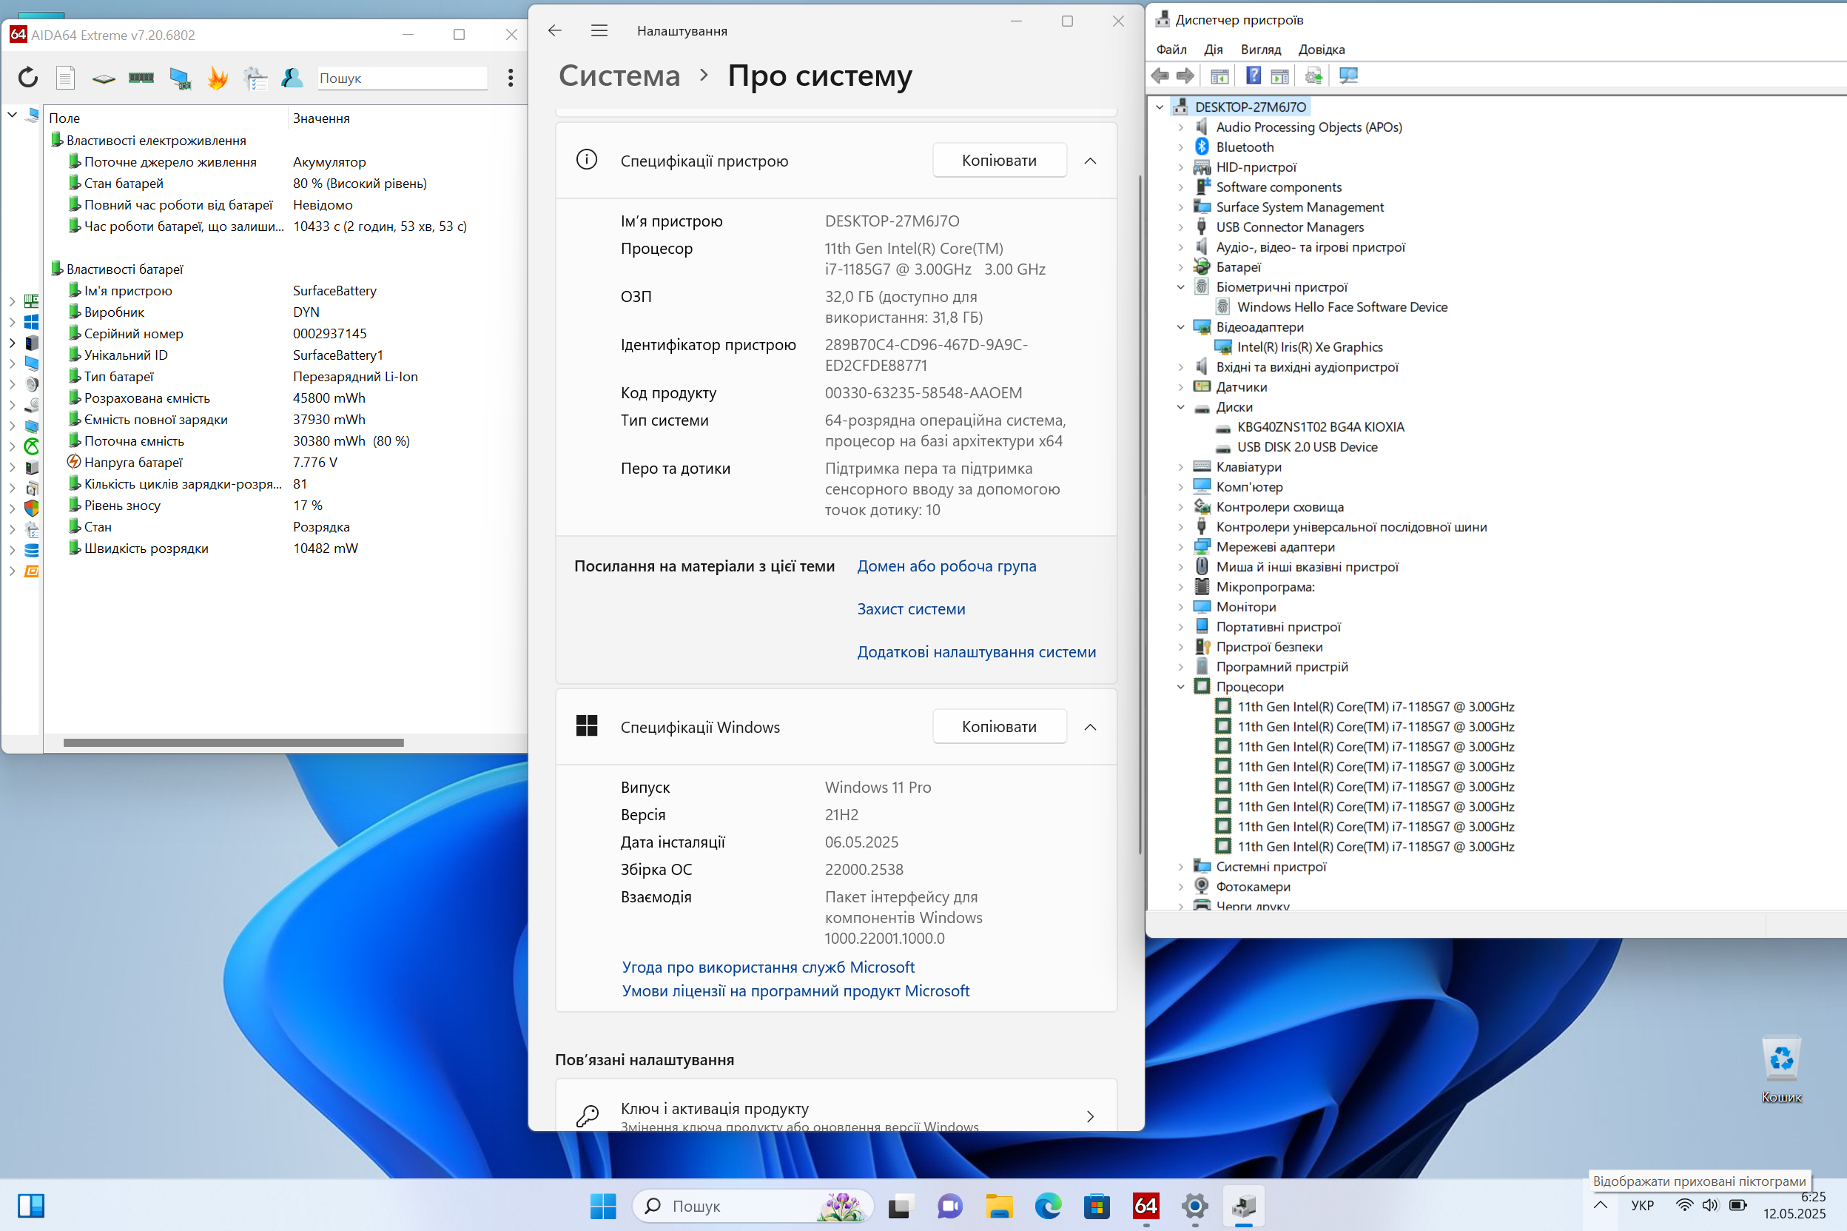1847x1231 pixels.
Task: Click the AIDA64 horizontal scrollbar thumb
Action: 233,742
